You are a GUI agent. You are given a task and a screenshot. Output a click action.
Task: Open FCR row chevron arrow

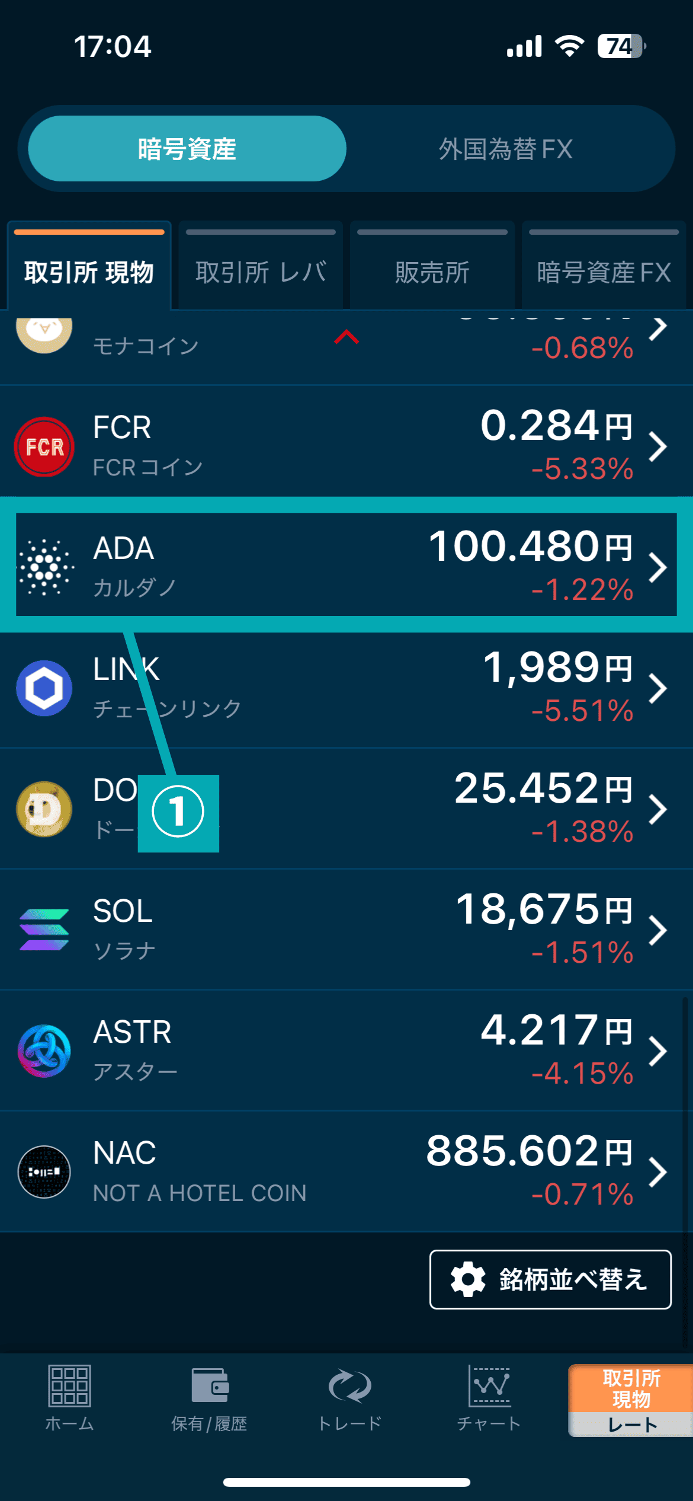[657, 446]
